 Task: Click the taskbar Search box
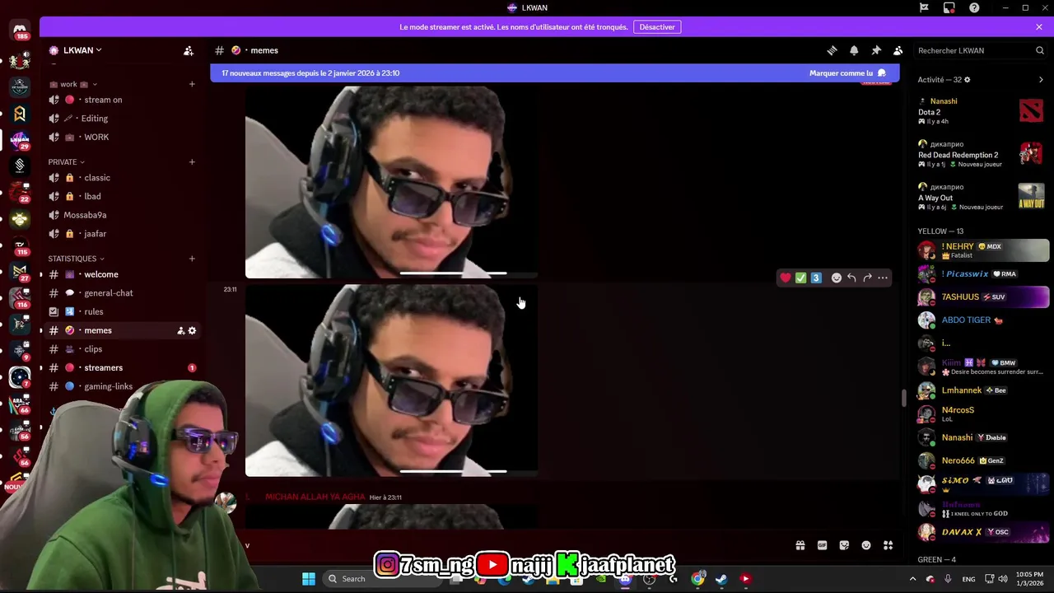tap(383, 579)
